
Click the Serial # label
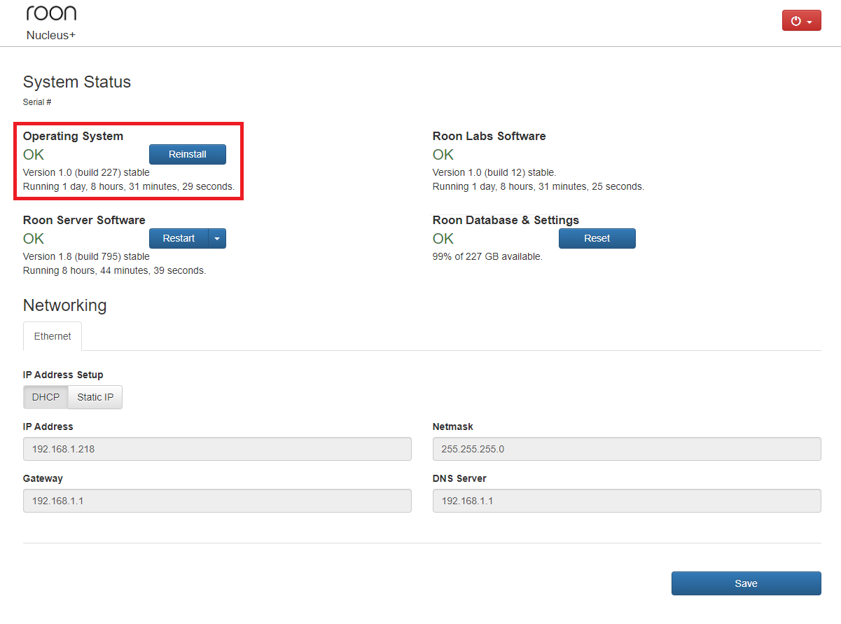click(x=36, y=102)
